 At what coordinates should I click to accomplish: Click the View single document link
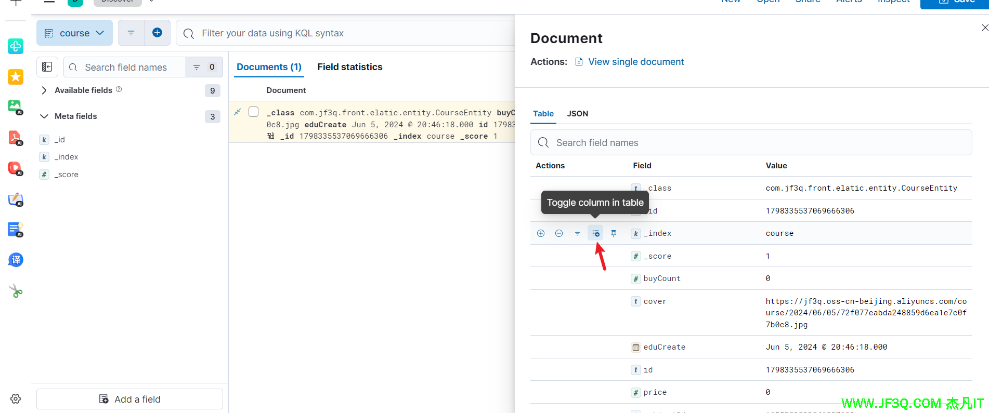[635, 62]
